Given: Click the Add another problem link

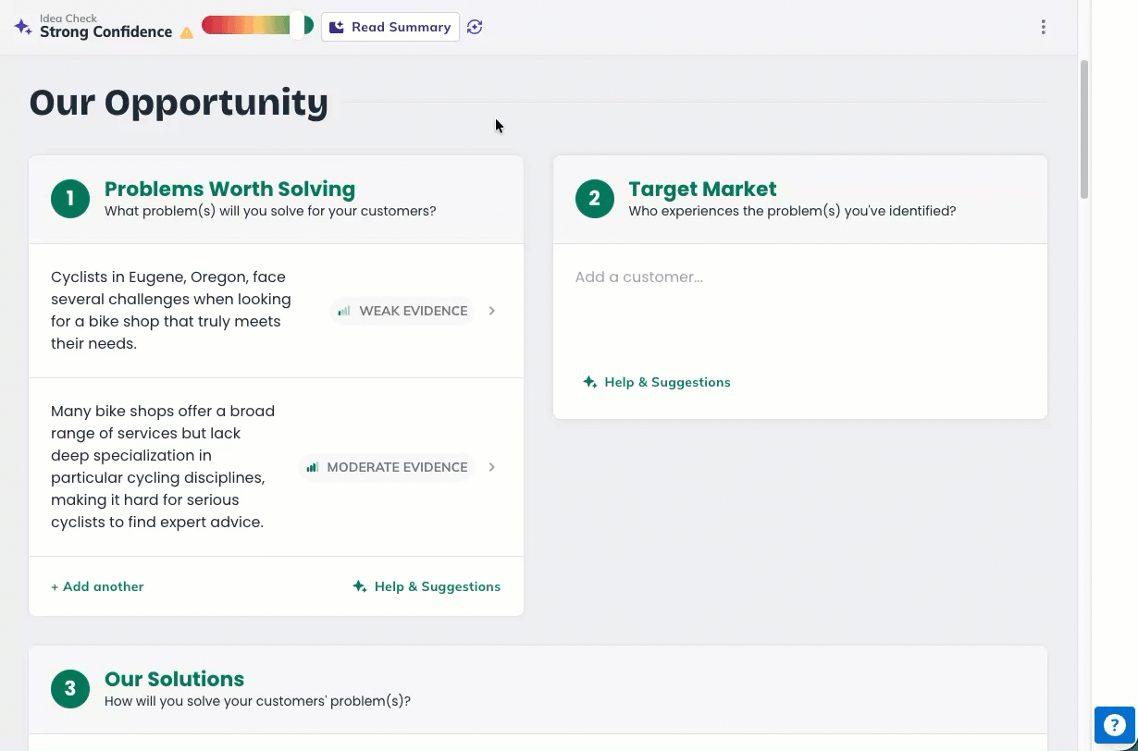Looking at the screenshot, I should coord(97,586).
